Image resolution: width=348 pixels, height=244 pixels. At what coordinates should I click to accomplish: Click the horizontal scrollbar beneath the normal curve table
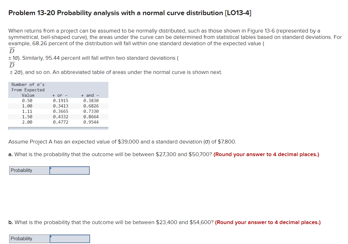point(58,128)
